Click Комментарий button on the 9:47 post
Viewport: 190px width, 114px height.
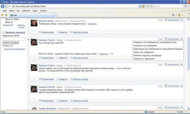pos(172,20)
